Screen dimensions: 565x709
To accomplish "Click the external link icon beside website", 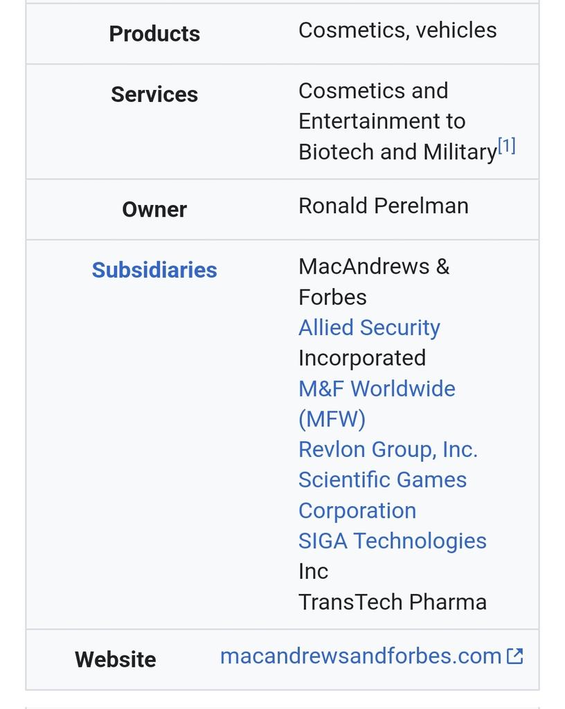I will tap(514, 656).
